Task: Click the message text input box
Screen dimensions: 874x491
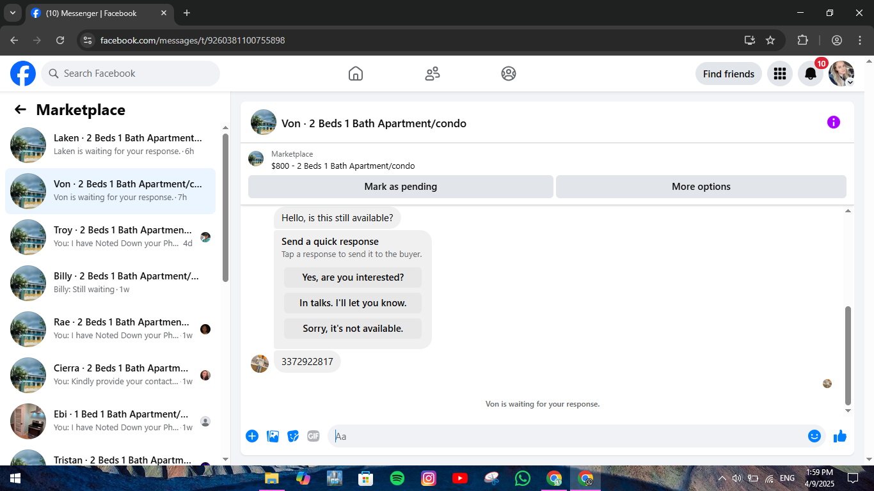Action: click(568, 436)
